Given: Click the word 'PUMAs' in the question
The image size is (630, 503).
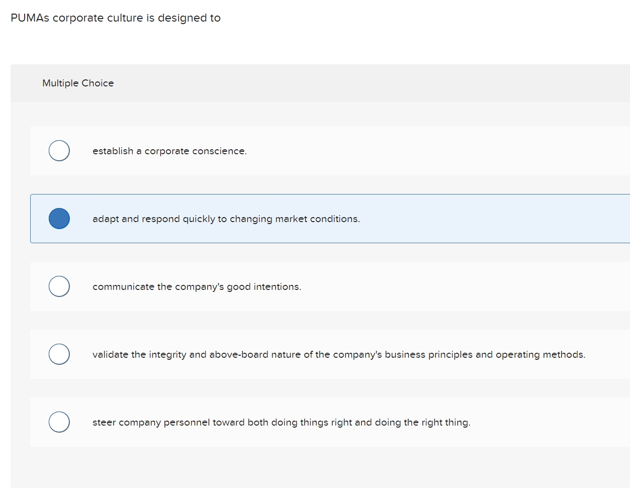Looking at the screenshot, I should (x=30, y=18).
